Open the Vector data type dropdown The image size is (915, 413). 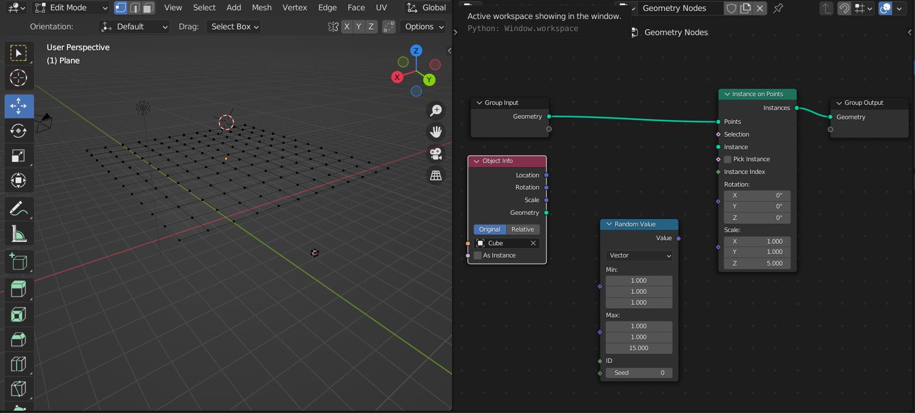click(x=639, y=256)
